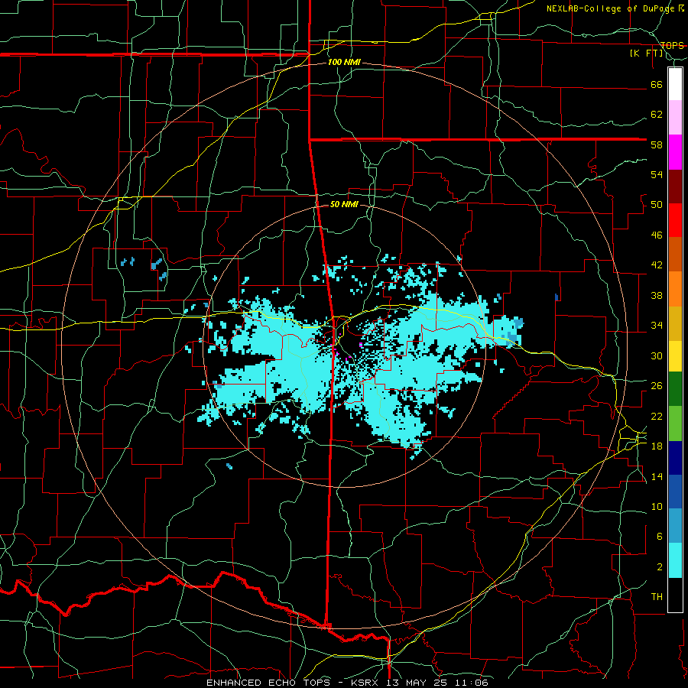Pick the medium blue legend swatch

(675, 492)
